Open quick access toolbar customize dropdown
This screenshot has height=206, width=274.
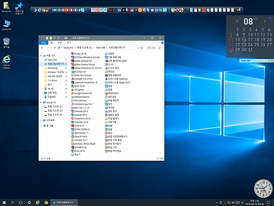click(69, 38)
